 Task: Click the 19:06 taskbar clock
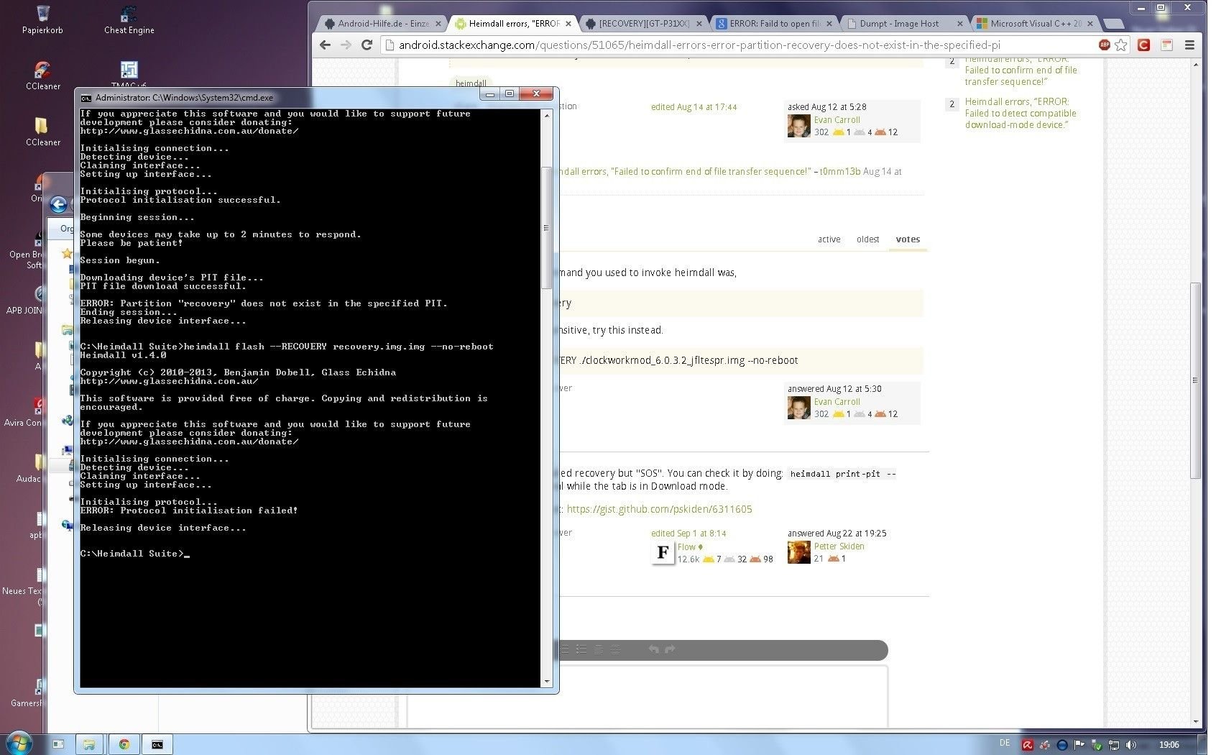pos(1169,745)
